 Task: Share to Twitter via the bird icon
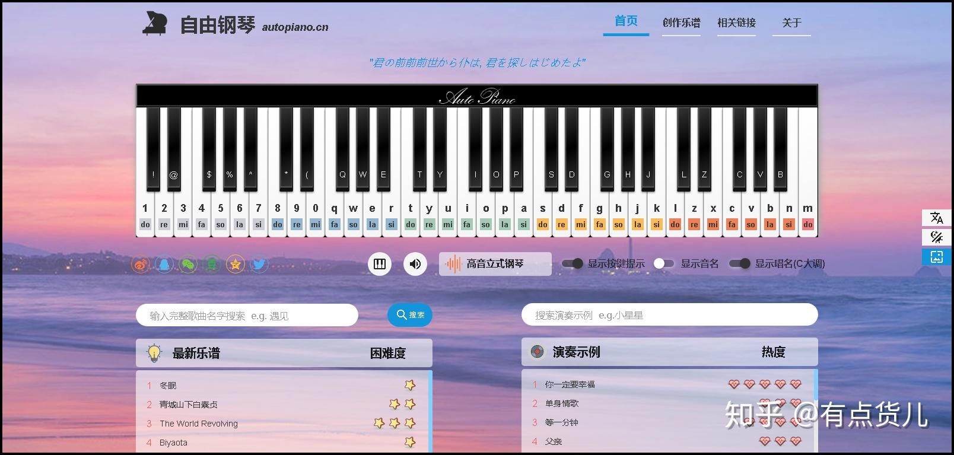pyautogui.click(x=259, y=264)
